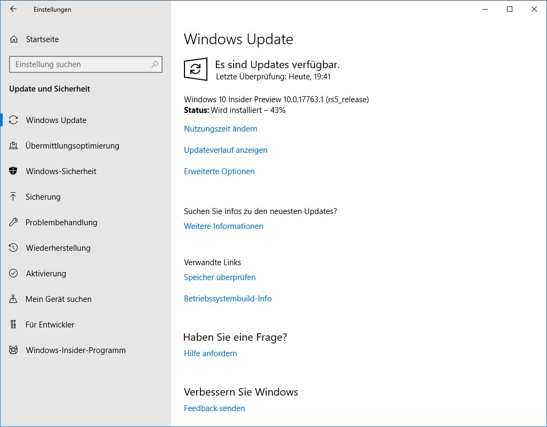Click the Windows-Insider-Programm cat icon
This screenshot has width=547, height=427.
point(13,350)
